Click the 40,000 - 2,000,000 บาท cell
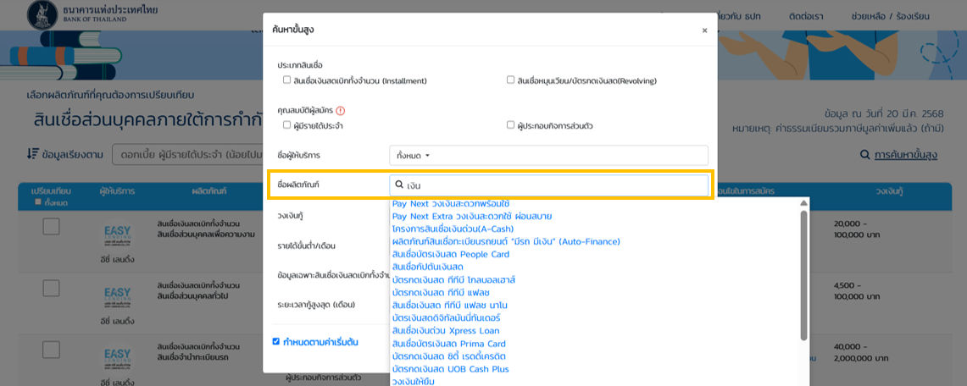The width and height of the screenshot is (967, 386). tap(863, 353)
